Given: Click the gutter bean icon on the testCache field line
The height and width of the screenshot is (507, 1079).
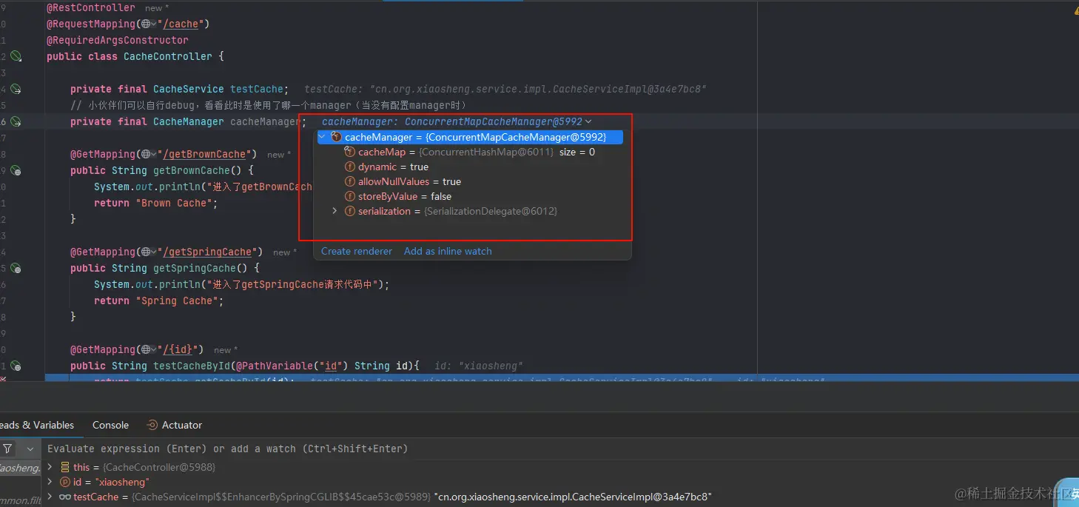Looking at the screenshot, I should (16, 89).
